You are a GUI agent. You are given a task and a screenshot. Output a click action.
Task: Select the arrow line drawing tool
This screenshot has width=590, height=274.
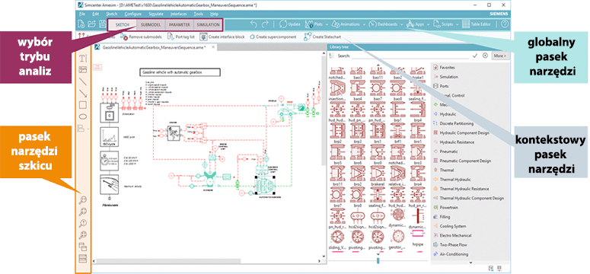point(83,93)
